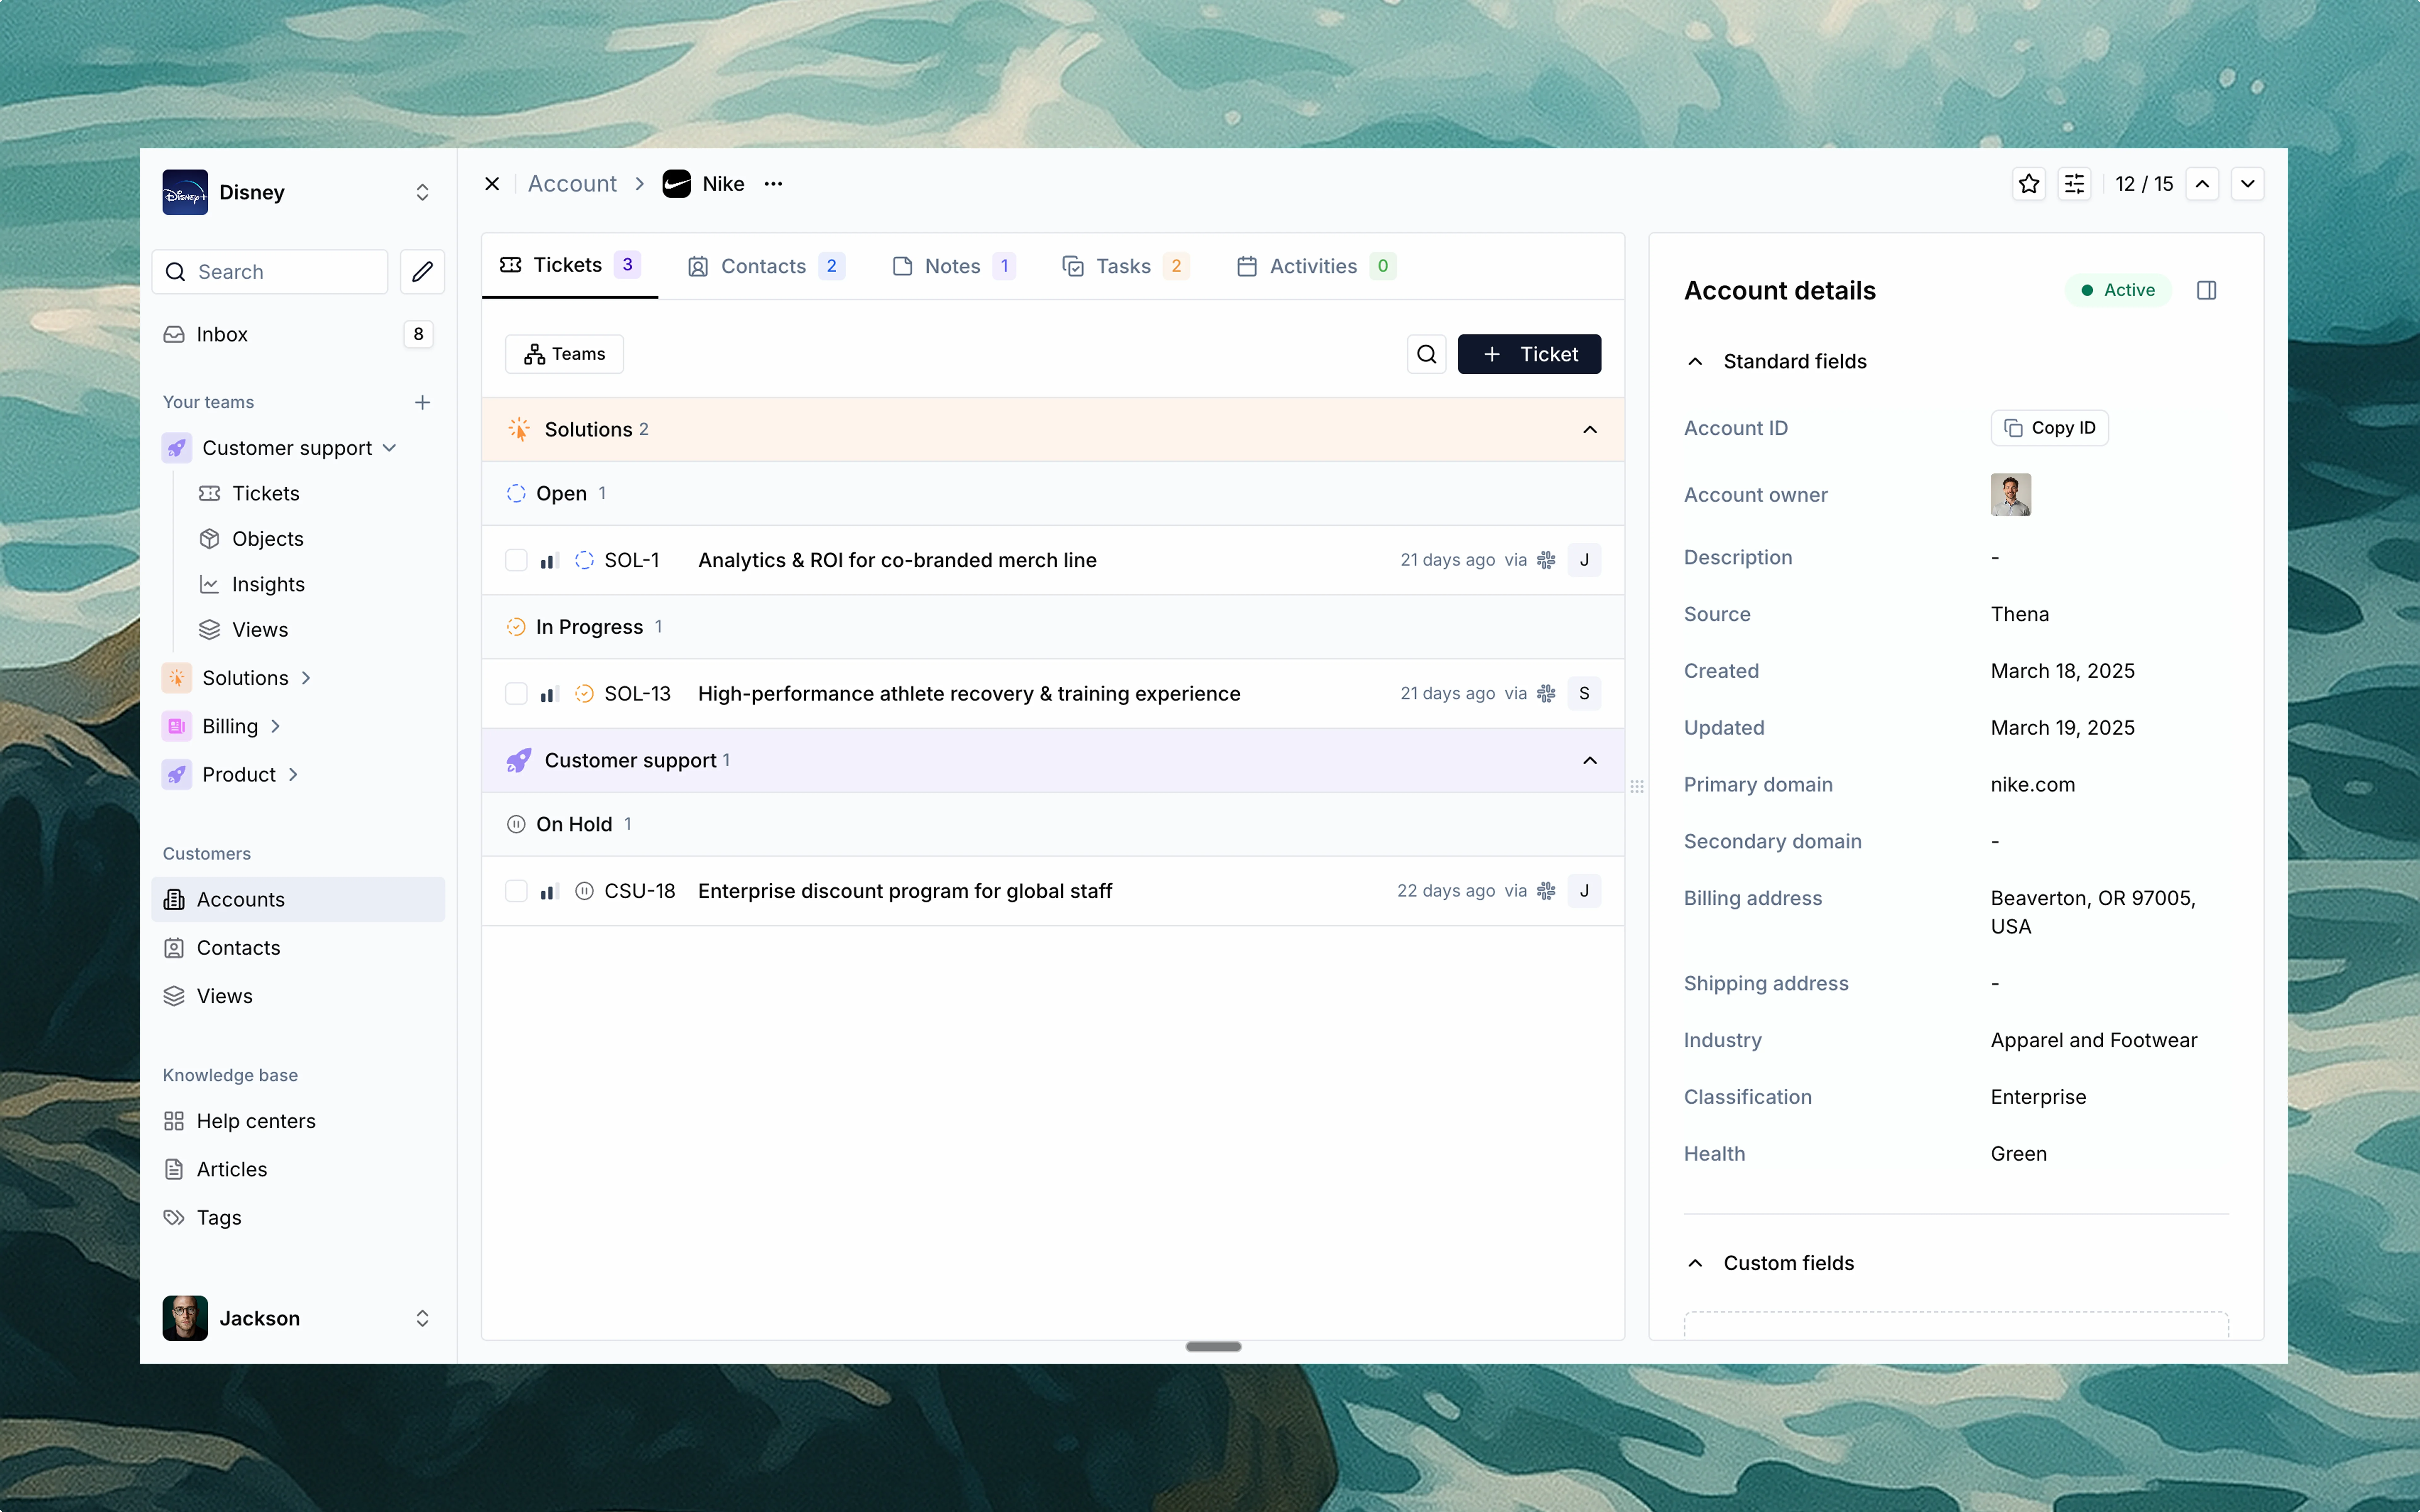Switch to the Notes tab
This screenshot has width=2420, height=1512.
(954, 266)
